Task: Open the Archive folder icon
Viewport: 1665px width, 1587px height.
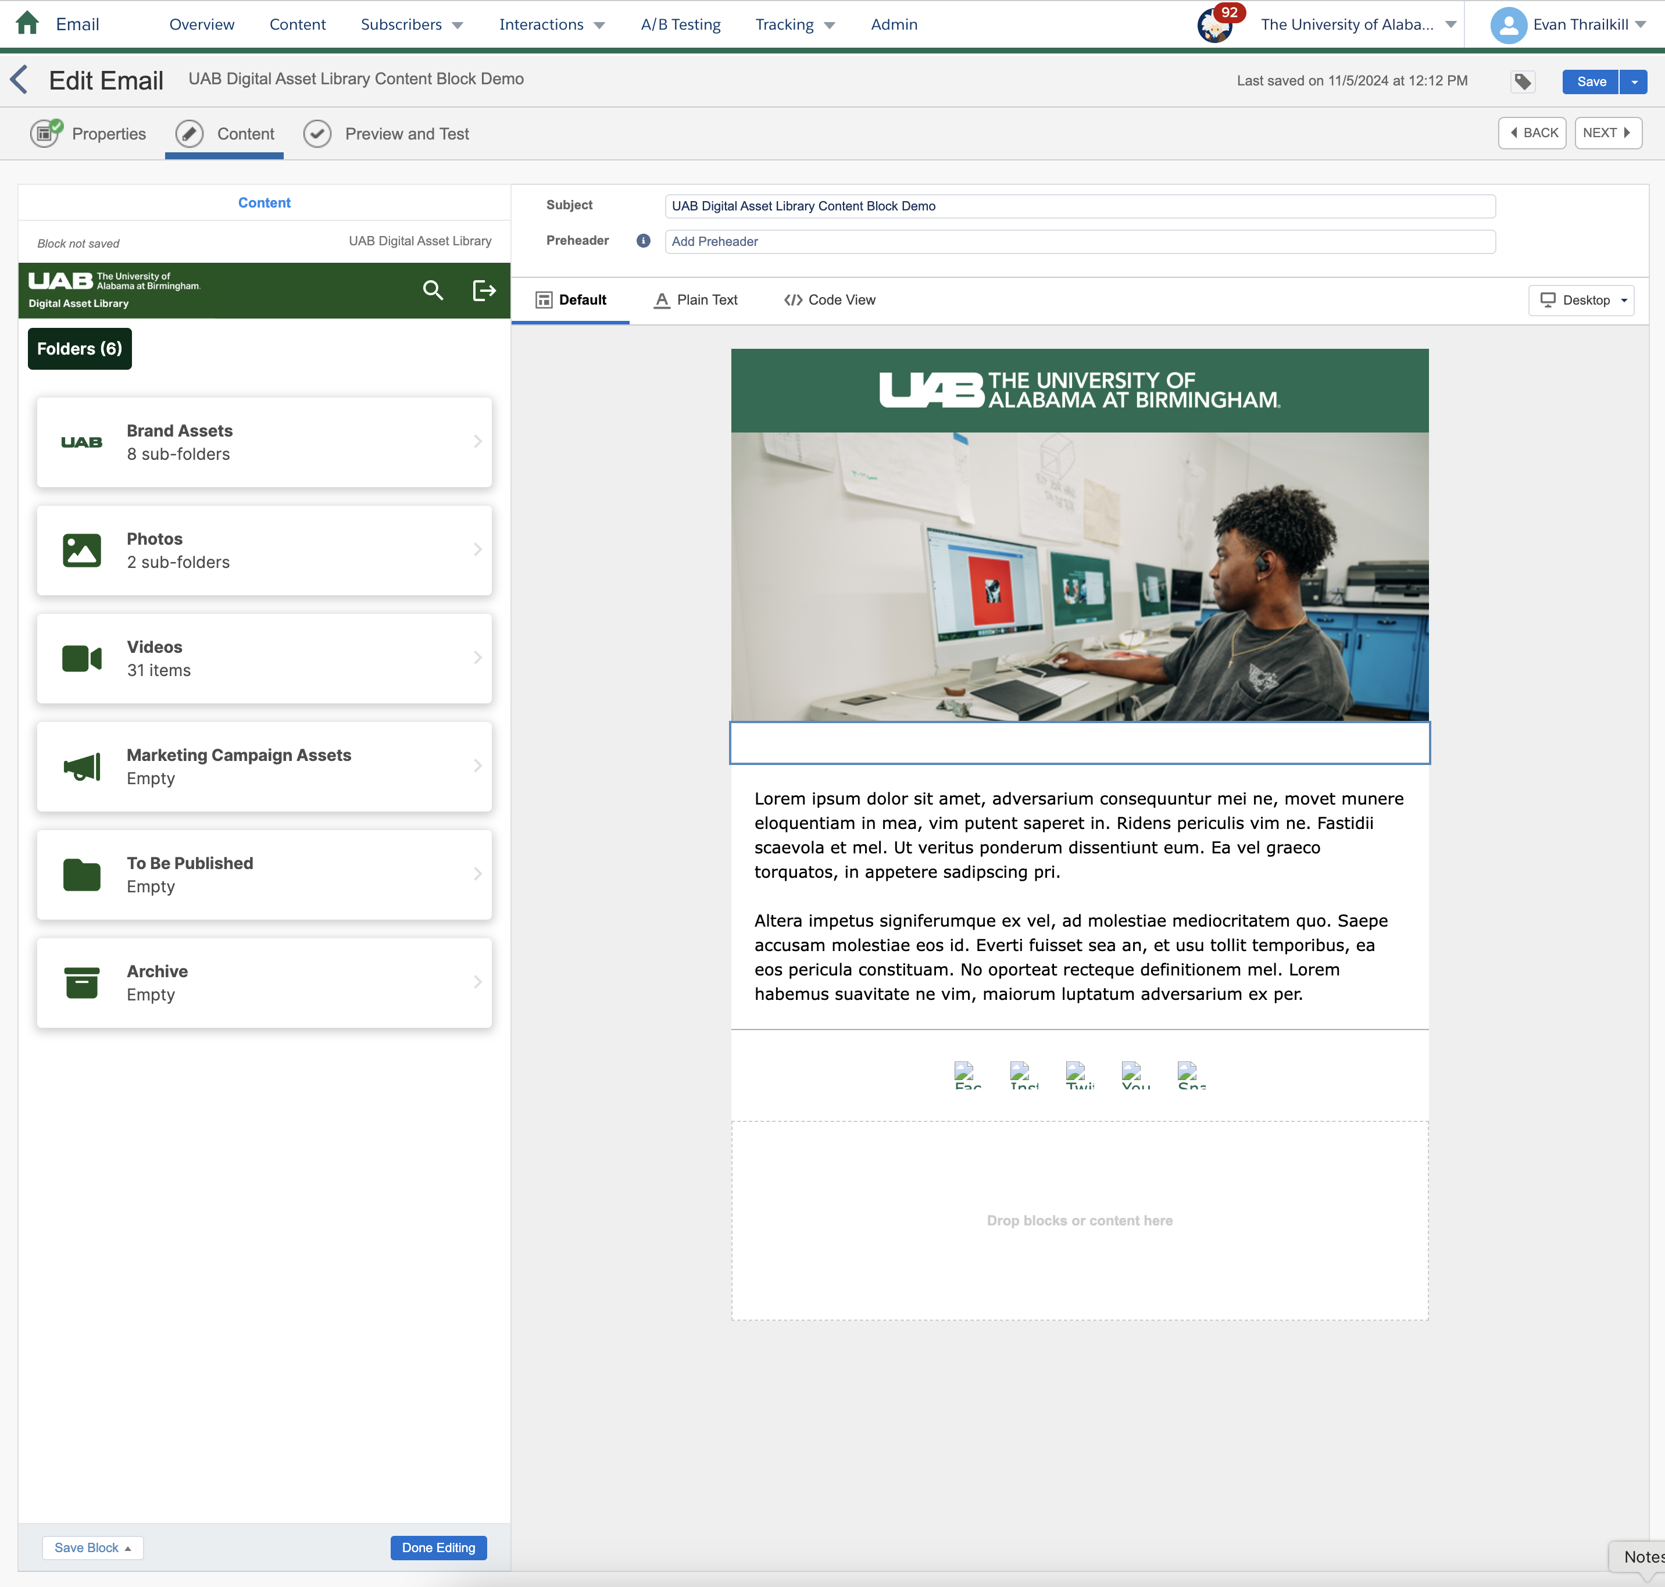Action: pos(81,982)
